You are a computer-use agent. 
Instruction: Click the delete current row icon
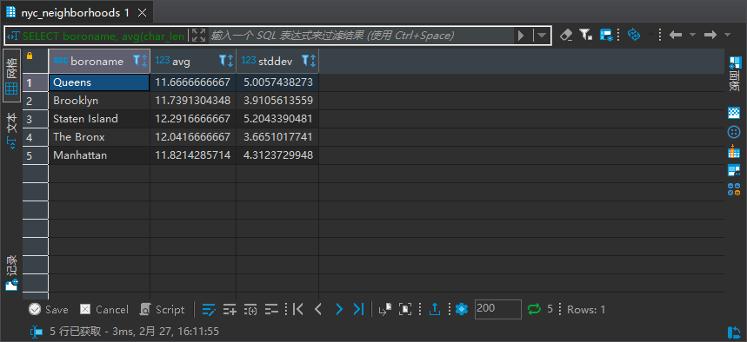tap(271, 310)
